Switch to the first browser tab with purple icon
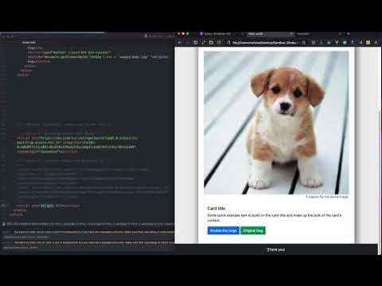 221,34
